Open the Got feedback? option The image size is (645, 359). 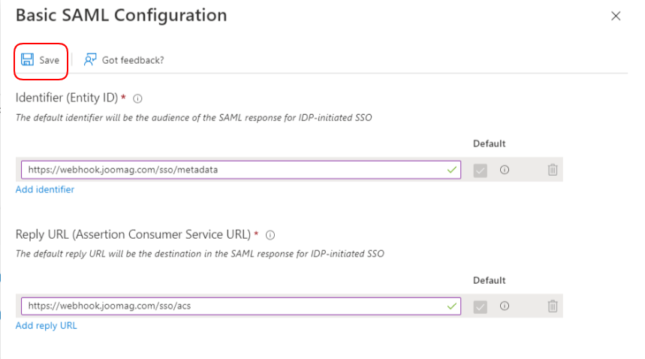tap(125, 60)
